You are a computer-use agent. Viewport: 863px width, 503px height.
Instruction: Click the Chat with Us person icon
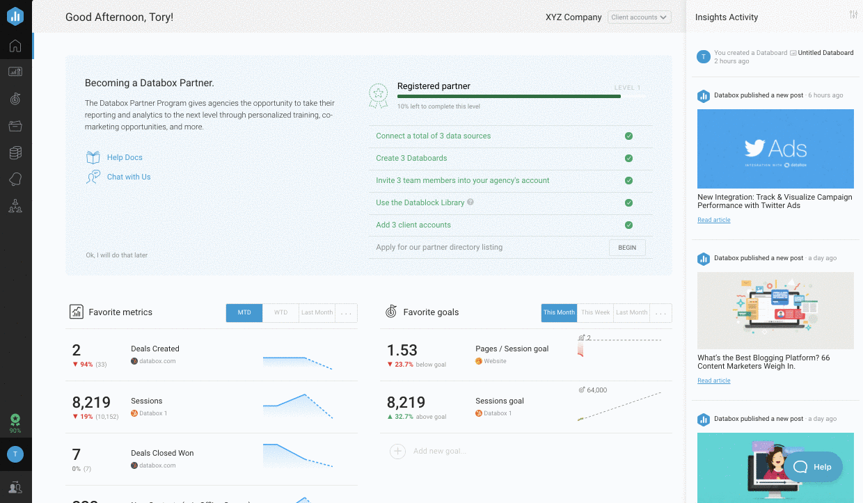click(x=93, y=177)
